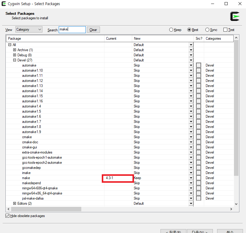Open the New dropdown for cmake
The image size is (246, 233).
191,137
